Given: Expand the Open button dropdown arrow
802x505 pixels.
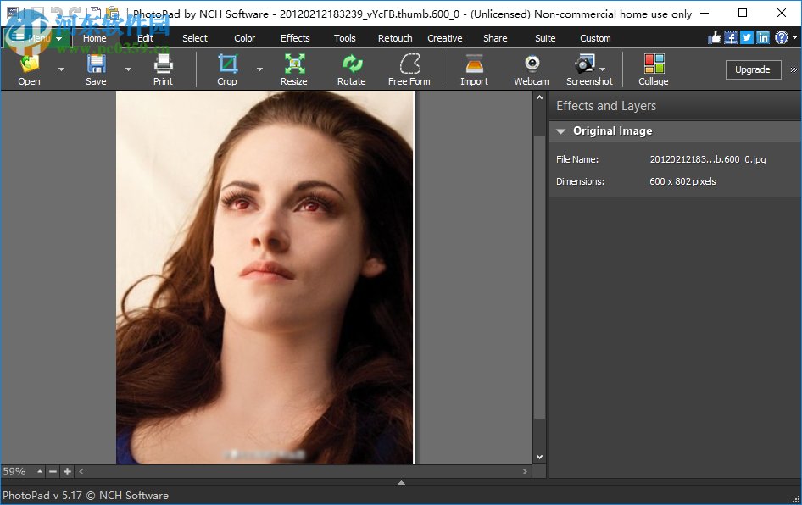Looking at the screenshot, I should (x=61, y=69).
